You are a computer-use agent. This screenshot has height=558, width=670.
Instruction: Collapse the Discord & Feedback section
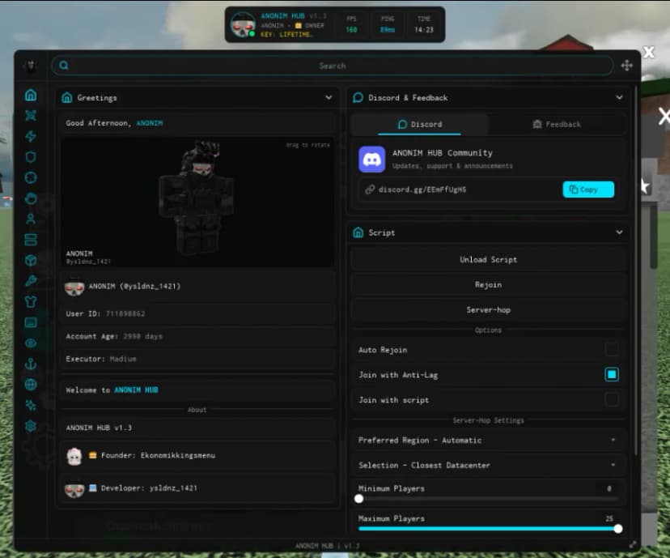tap(619, 97)
